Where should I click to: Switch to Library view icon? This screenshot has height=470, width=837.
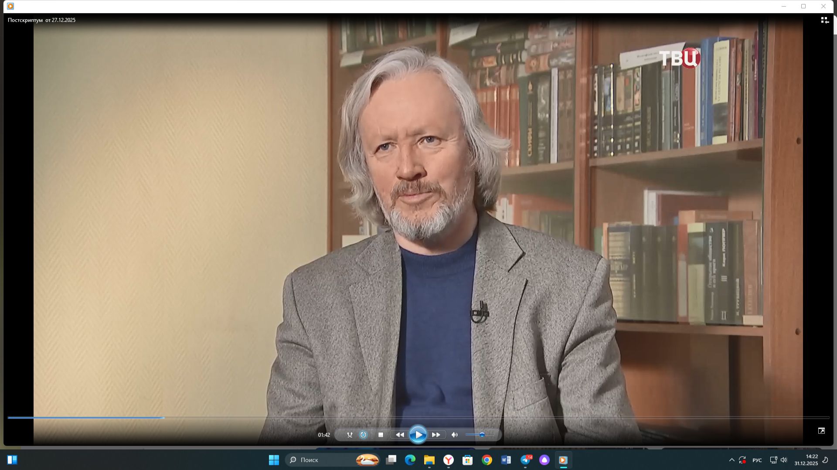tap(825, 20)
